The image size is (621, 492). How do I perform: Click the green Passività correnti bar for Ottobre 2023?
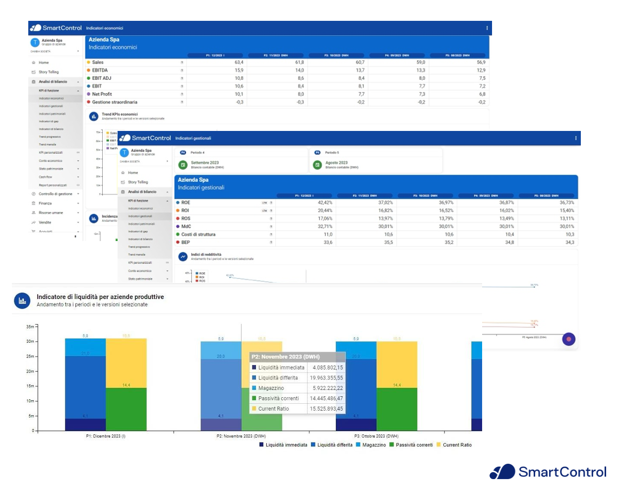[x=397, y=409]
